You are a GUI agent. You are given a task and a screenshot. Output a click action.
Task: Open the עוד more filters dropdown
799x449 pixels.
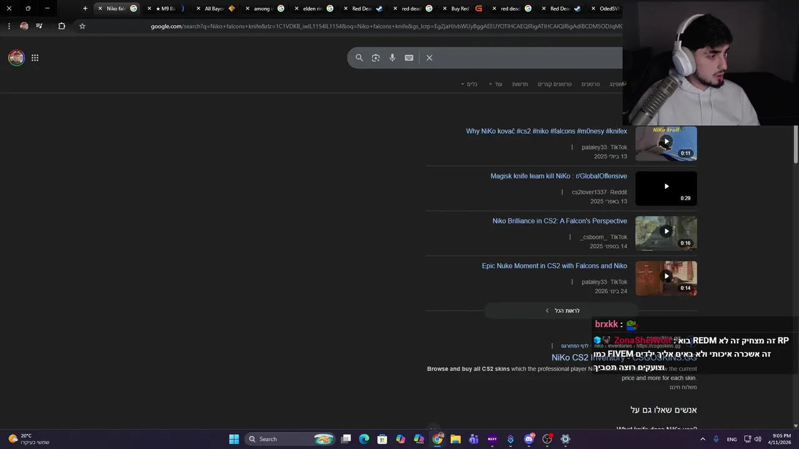[x=495, y=84]
